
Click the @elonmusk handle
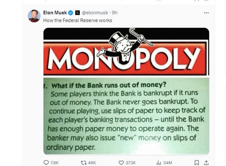pos(95,13)
